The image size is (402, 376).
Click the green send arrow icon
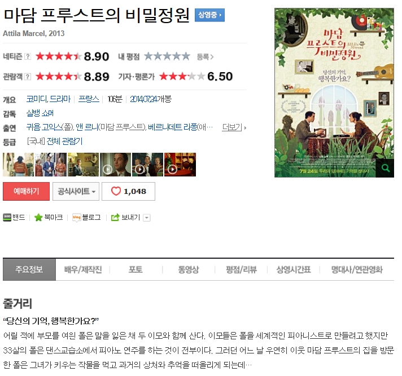(115, 218)
